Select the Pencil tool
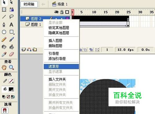Viewport: 155px width, 114px height. 4,40
